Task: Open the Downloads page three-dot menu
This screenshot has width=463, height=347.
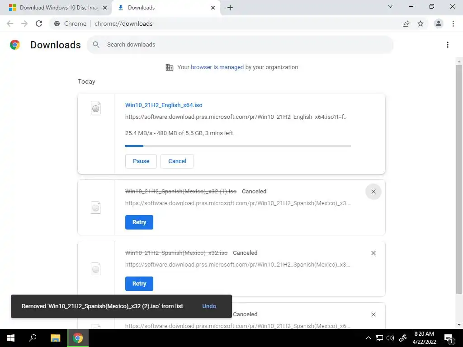Action: coord(447,45)
